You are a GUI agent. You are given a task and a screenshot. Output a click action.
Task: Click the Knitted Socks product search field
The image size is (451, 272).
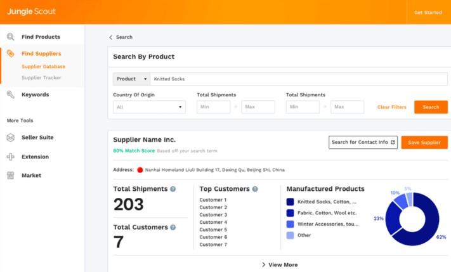coord(299,79)
